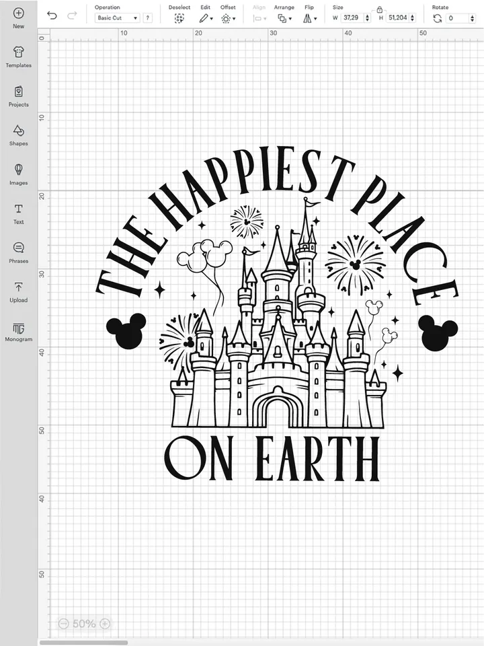The image size is (484, 646).
Task: Open the Projects panel
Action: coord(19,96)
